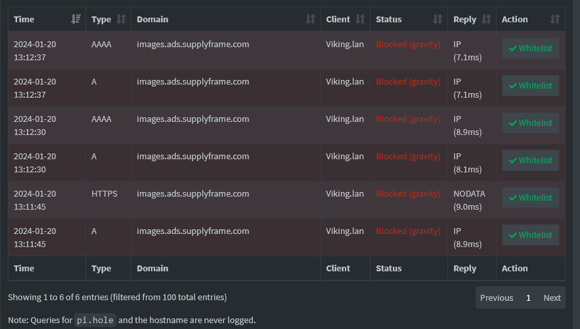The height and width of the screenshot is (329, 580).
Task: Sort by Client column arrows
Action: click(360, 19)
